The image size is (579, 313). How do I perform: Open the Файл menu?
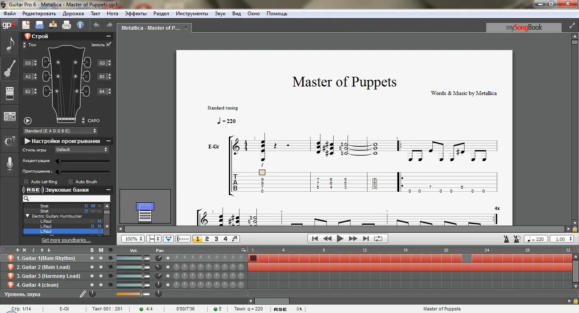[x=9, y=14]
